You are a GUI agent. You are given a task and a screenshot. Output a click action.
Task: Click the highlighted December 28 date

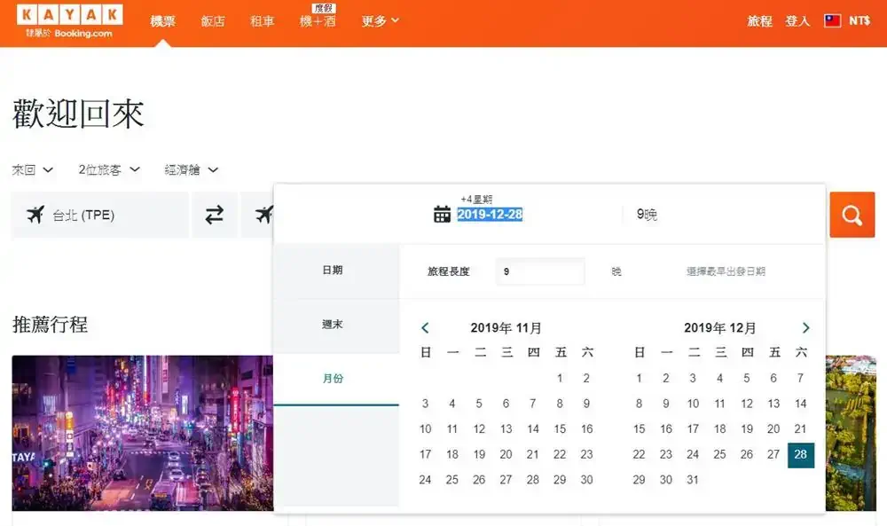800,455
